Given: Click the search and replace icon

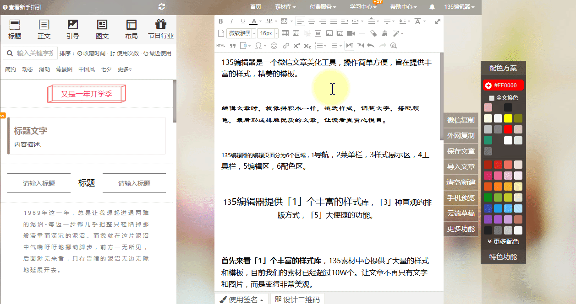Looking at the screenshot, I should click(x=393, y=45).
